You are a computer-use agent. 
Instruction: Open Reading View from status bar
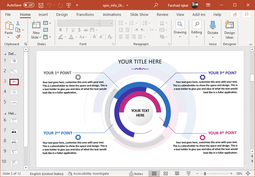[x=177, y=174]
